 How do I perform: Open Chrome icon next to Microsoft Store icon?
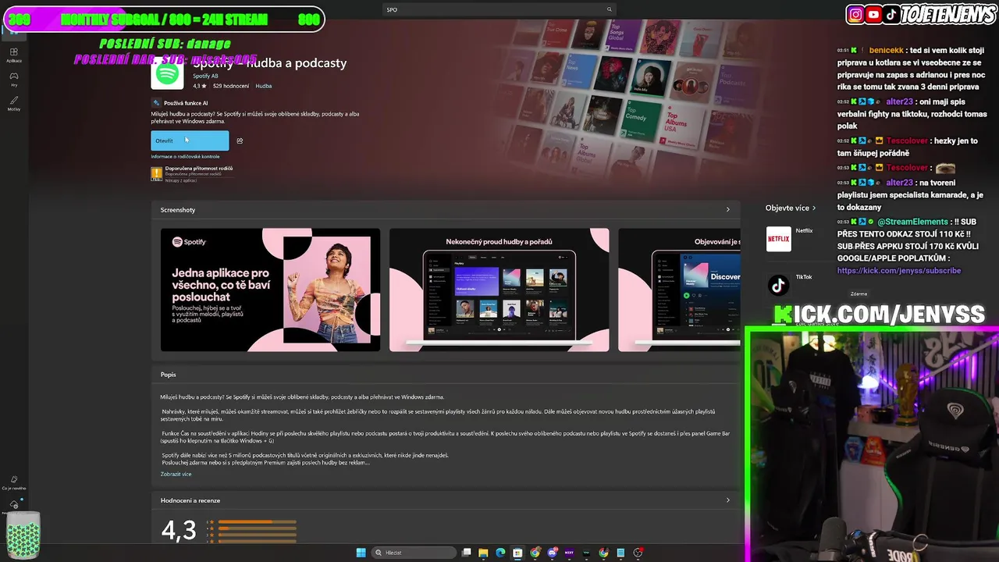pos(535,553)
